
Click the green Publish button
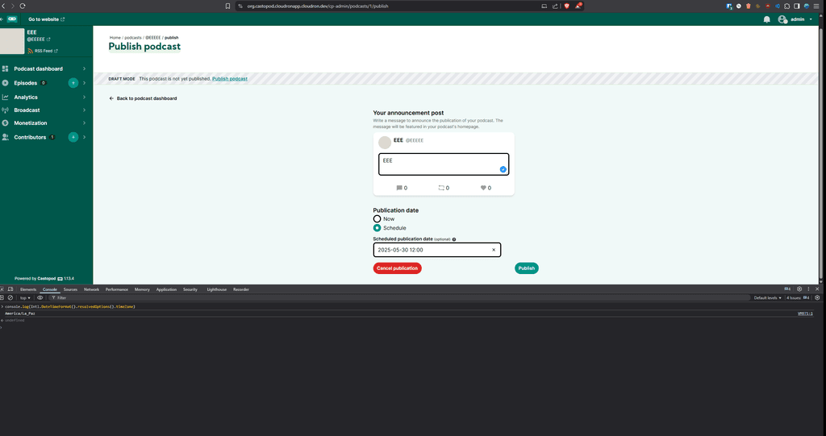(526, 268)
